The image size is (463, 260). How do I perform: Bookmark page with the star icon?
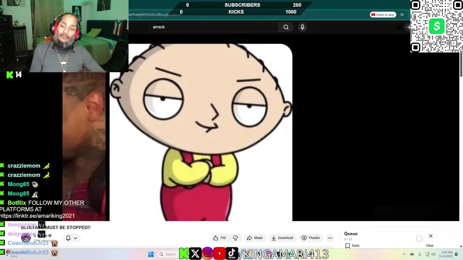[x=402, y=15]
